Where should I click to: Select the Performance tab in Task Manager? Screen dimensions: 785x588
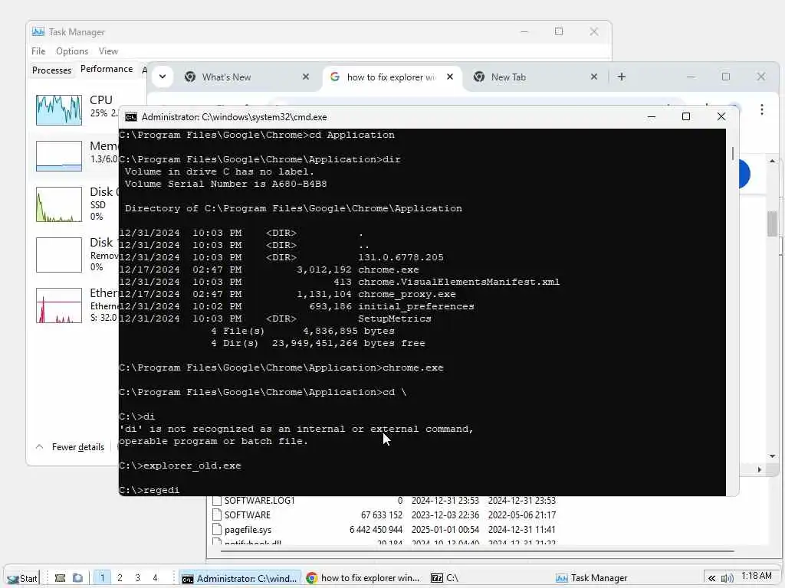pos(107,69)
